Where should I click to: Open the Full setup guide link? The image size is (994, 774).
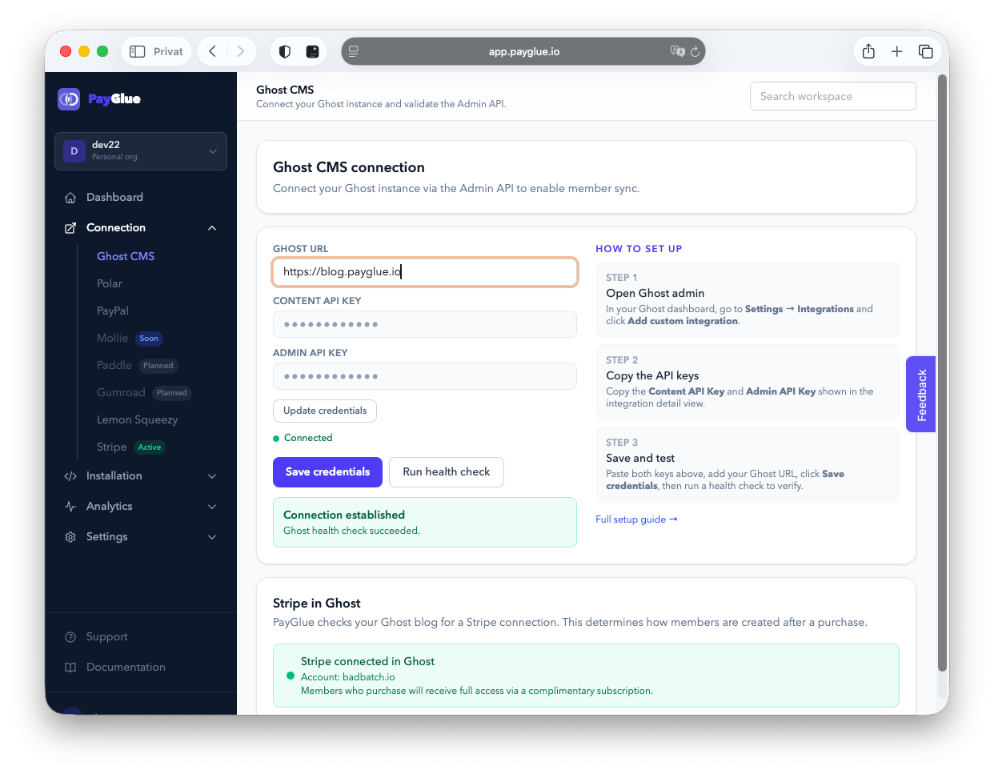[637, 519]
